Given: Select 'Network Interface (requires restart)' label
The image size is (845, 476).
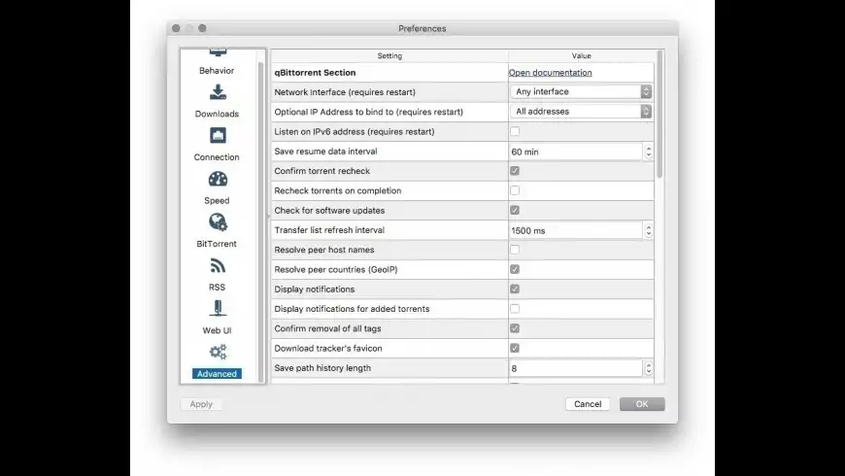Looking at the screenshot, I should pos(345,92).
